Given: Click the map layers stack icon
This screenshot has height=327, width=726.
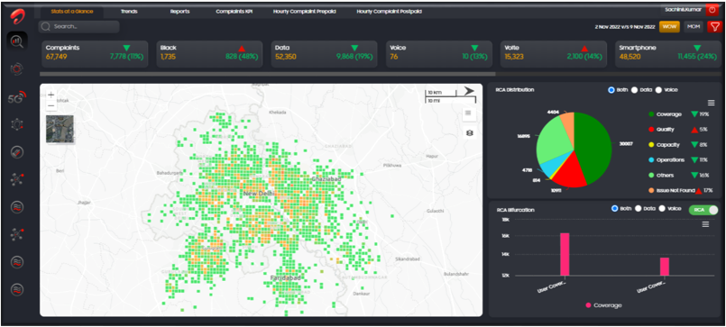Looking at the screenshot, I should pyautogui.click(x=470, y=133).
